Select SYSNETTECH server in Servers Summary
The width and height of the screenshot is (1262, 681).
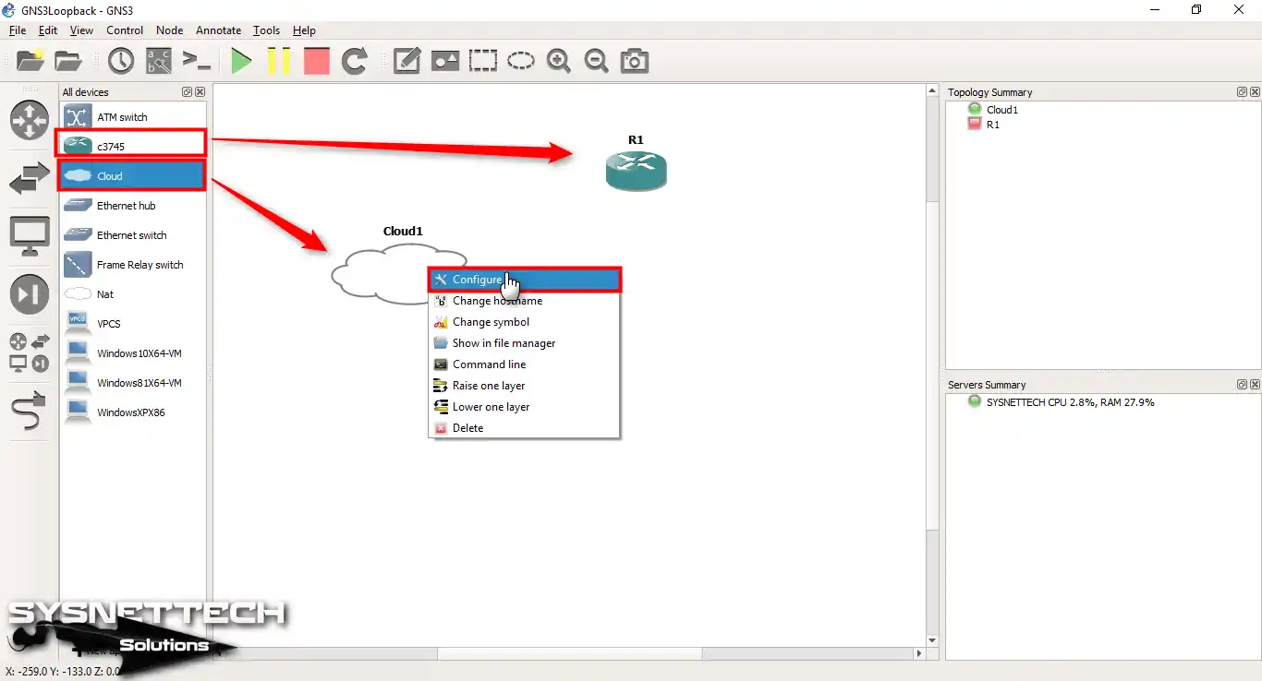point(1070,402)
